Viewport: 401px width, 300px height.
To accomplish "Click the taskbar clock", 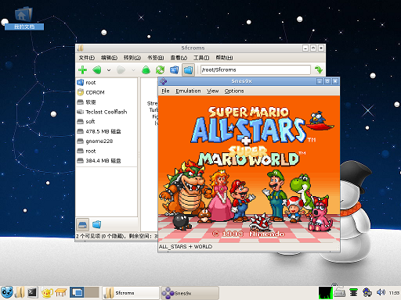I will [x=394, y=293].
